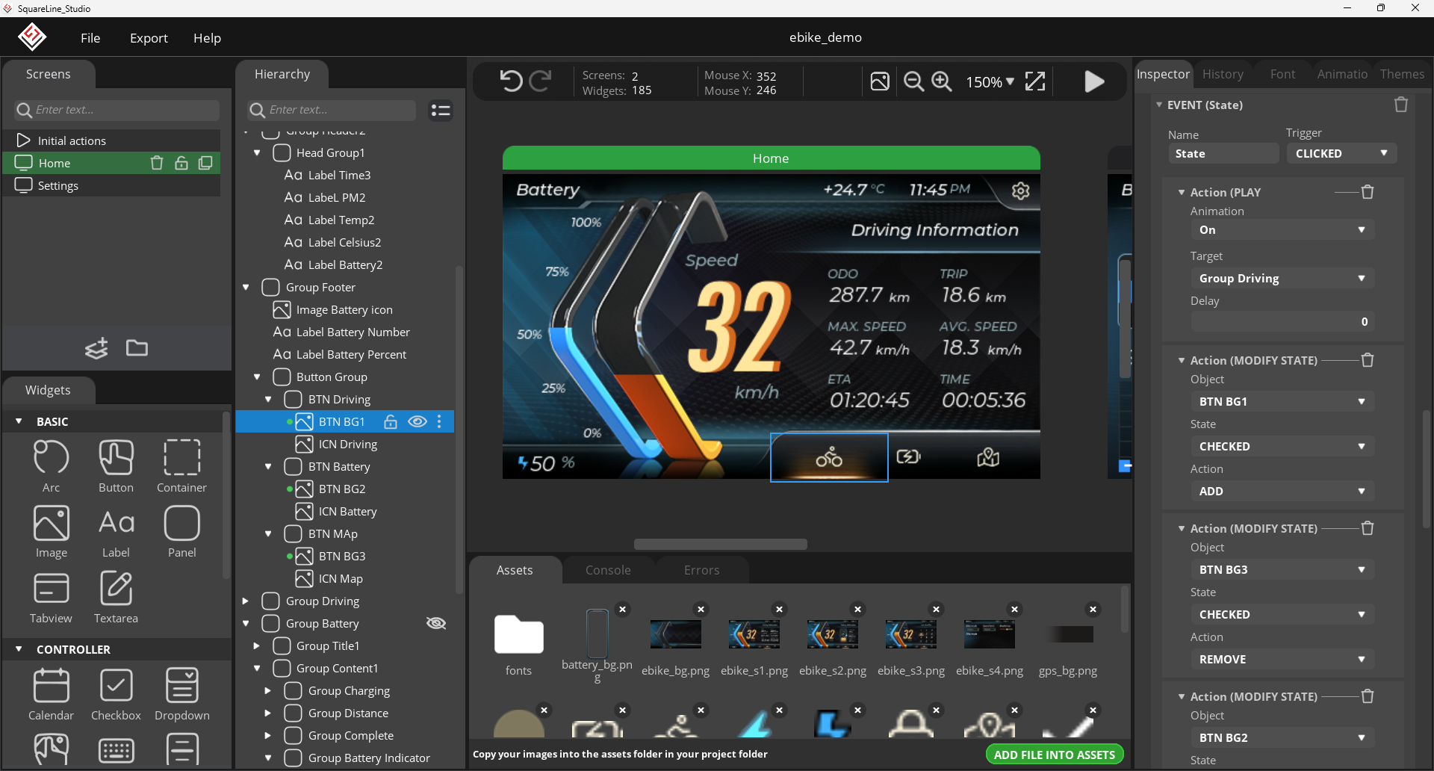Toggle the lock on BTN BG1 row
This screenshot has height=771, width=1434.
(390, 421)
